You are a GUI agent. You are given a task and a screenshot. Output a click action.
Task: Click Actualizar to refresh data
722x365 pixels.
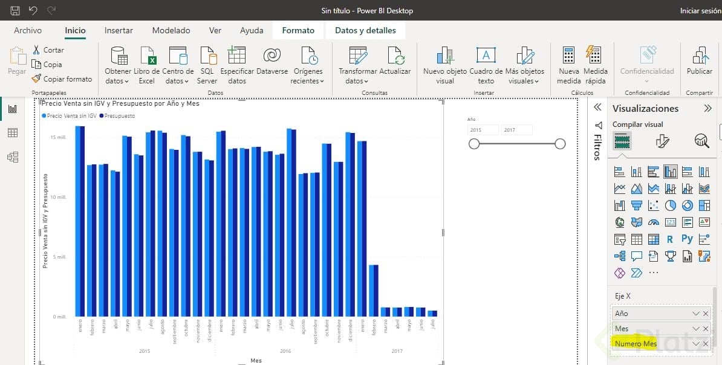coord(395,61)
